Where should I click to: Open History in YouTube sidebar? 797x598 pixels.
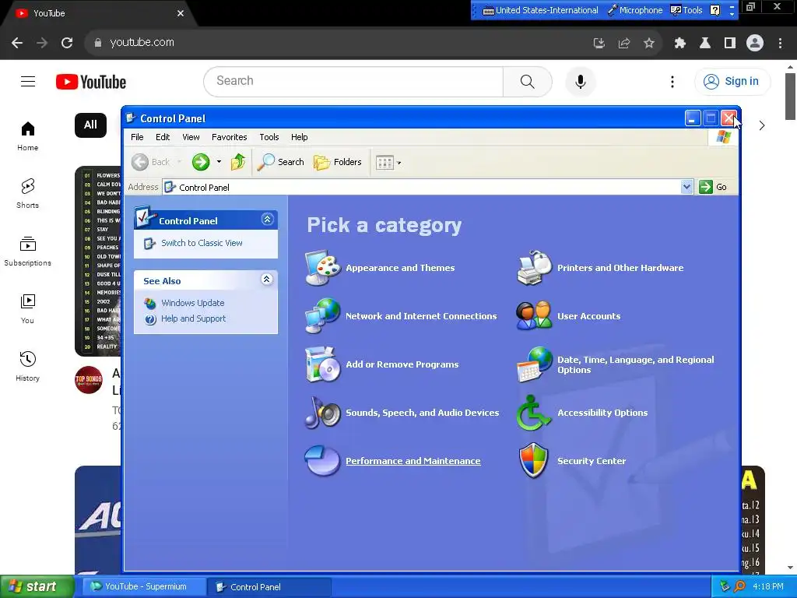(27, 366)
